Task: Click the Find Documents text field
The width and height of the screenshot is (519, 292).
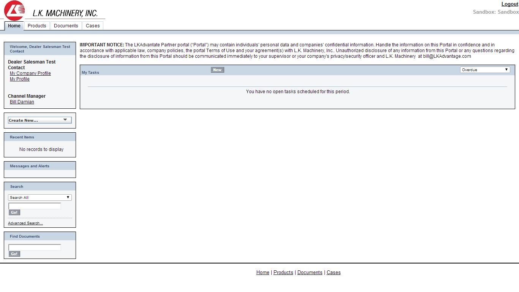Action: pyautogui.click(x=35, y=248)
